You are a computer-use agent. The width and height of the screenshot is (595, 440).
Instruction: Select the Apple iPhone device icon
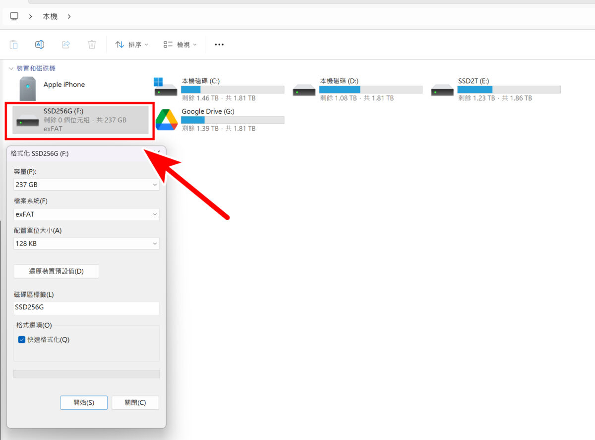coord(28,89)
